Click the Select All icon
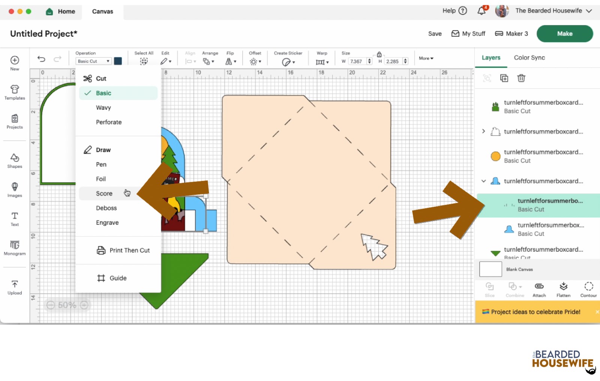Image resolution: width=600 pixels, height=381 pixels. [144, 61]
